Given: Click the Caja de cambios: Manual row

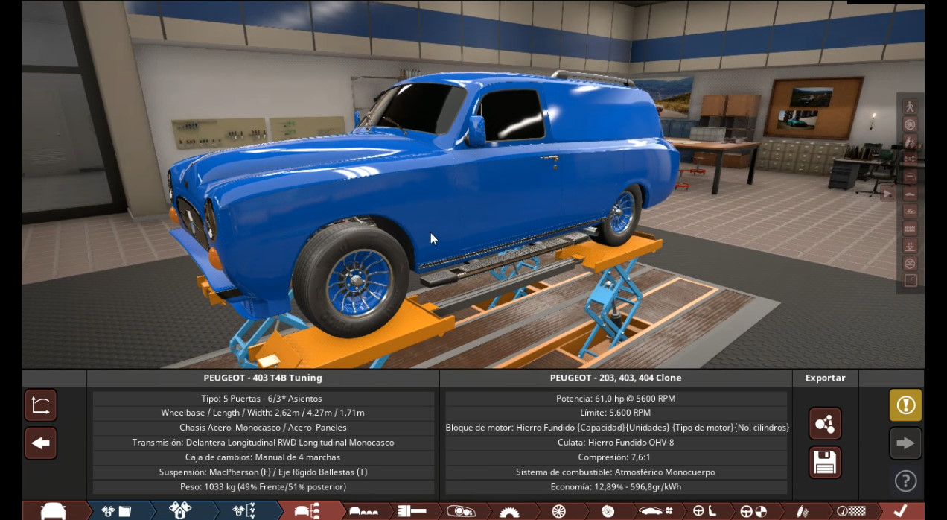Looking at the screenshot, I should [x=263, y=457].
